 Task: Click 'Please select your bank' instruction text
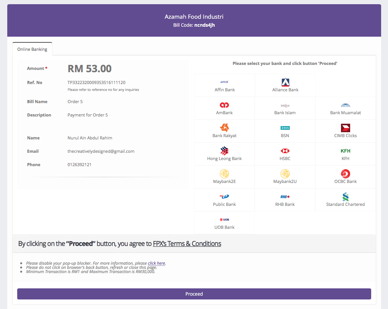[285, 63]
